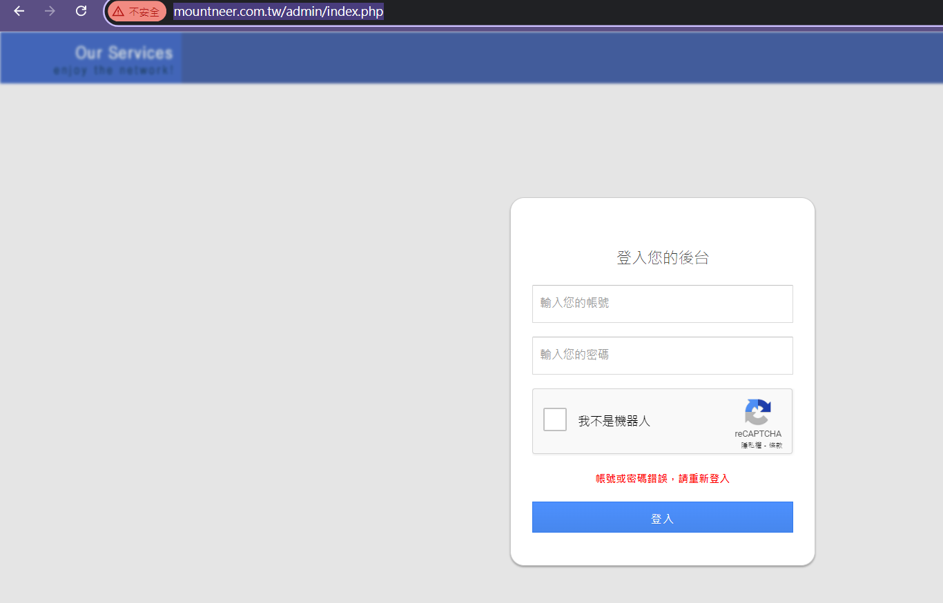This screenshot has height=603, width=943.
Task: Click the 登入您的後台 heading
Action: point(662,258)
